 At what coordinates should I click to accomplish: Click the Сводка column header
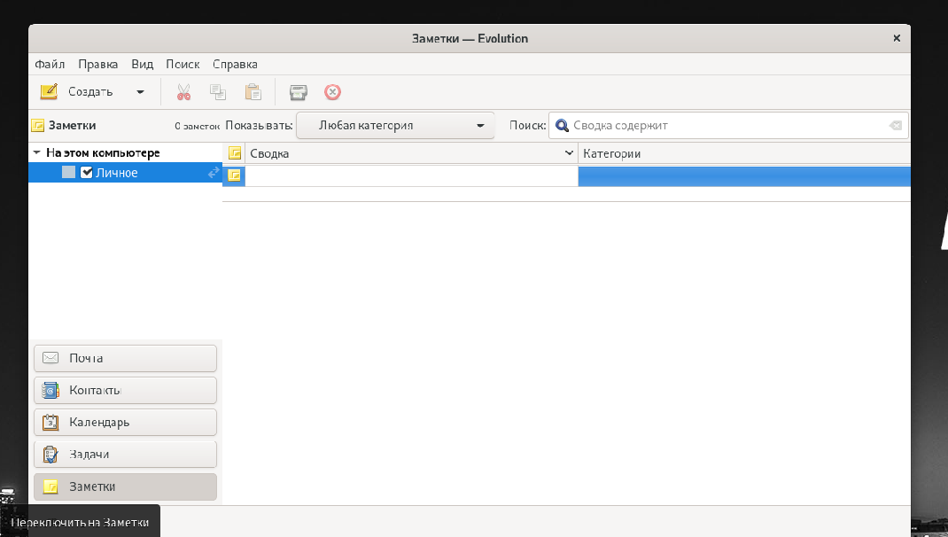point(411,153)
